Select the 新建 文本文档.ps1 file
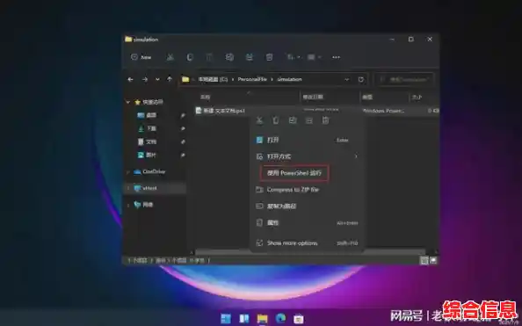 (221, 111)
